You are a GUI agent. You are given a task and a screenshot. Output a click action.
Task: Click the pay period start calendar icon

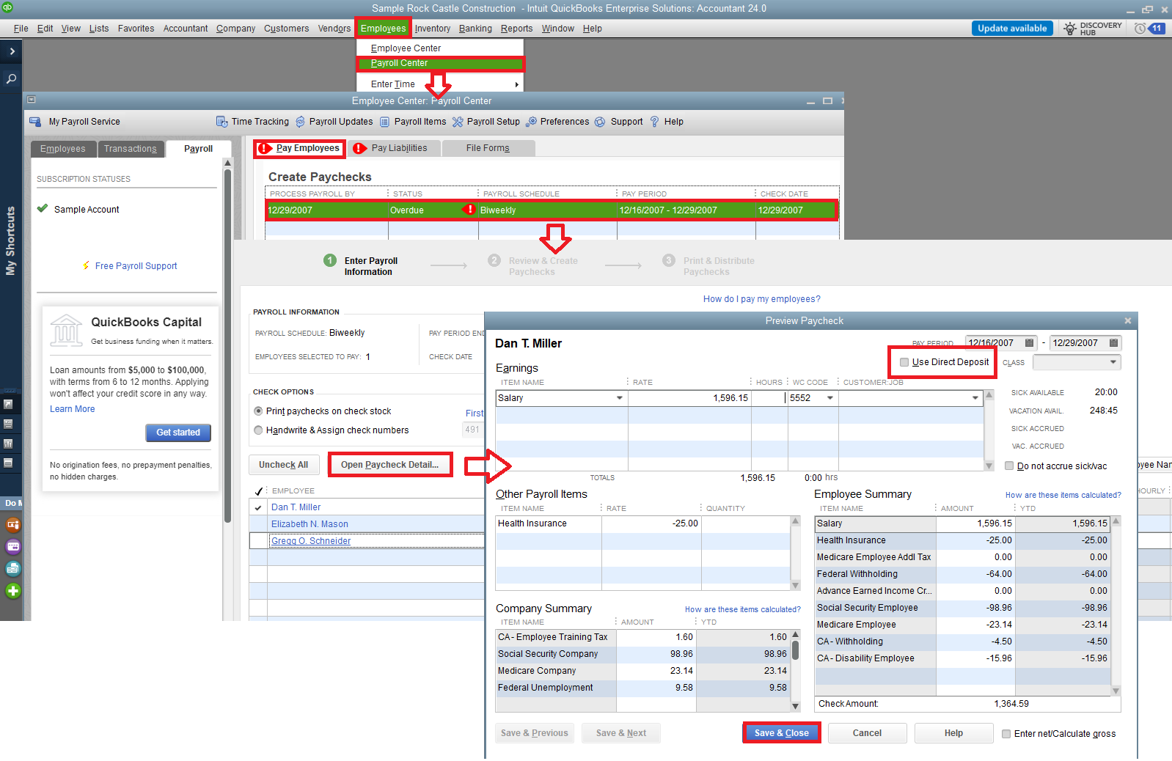[x=1029, y=343]
